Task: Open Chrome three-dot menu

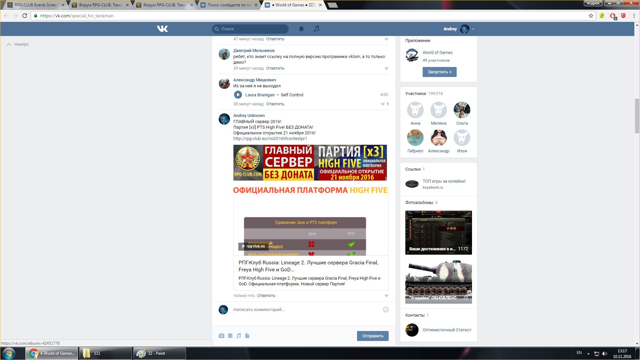Action: pos(634,16)
